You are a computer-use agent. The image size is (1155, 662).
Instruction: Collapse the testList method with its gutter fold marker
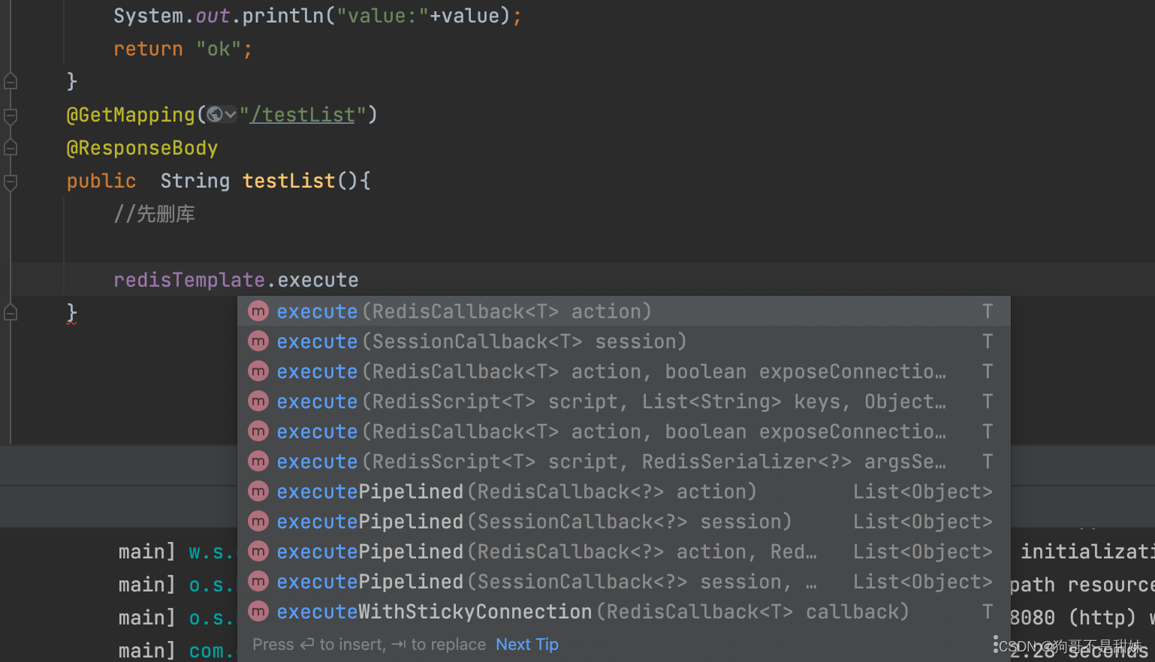click(10, 182)
